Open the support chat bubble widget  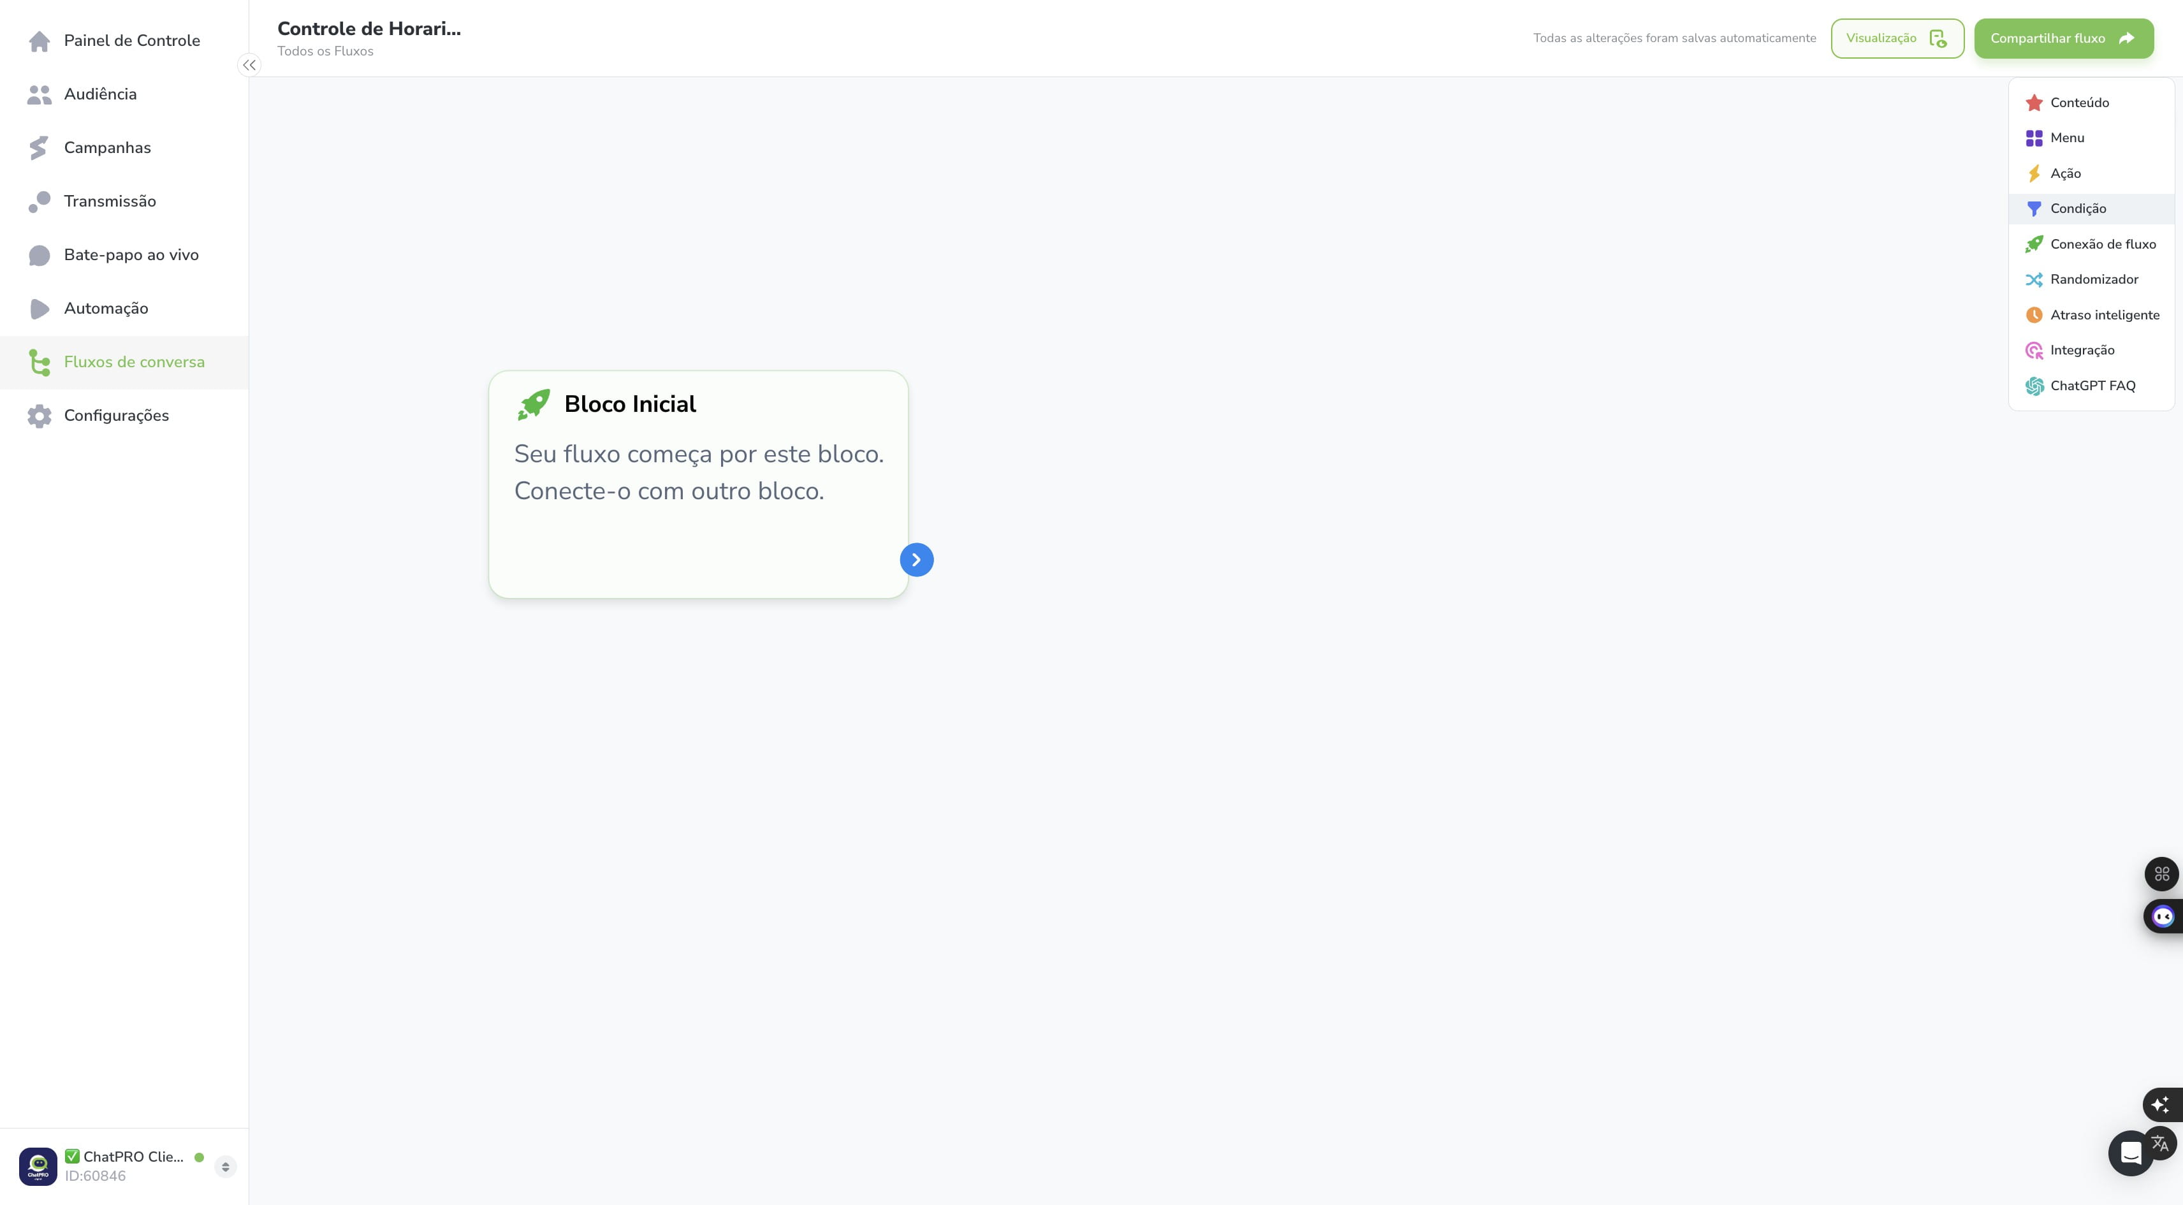(x=2131, y=1153)
